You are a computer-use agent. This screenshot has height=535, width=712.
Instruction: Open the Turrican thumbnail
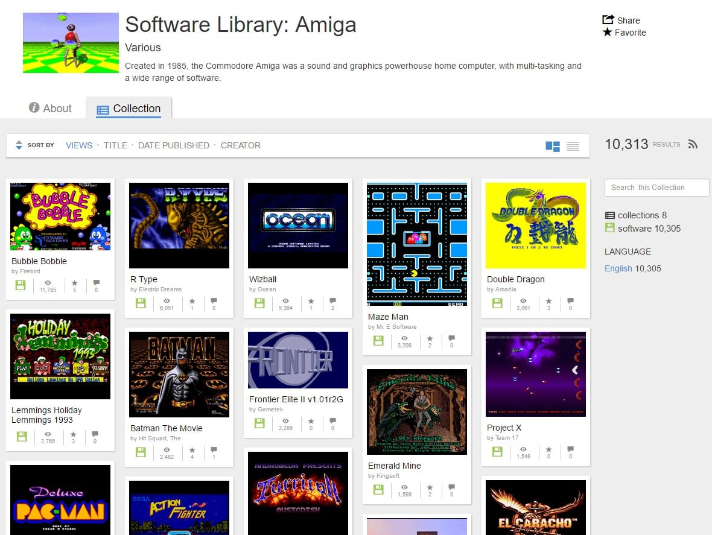pos(298,493)
